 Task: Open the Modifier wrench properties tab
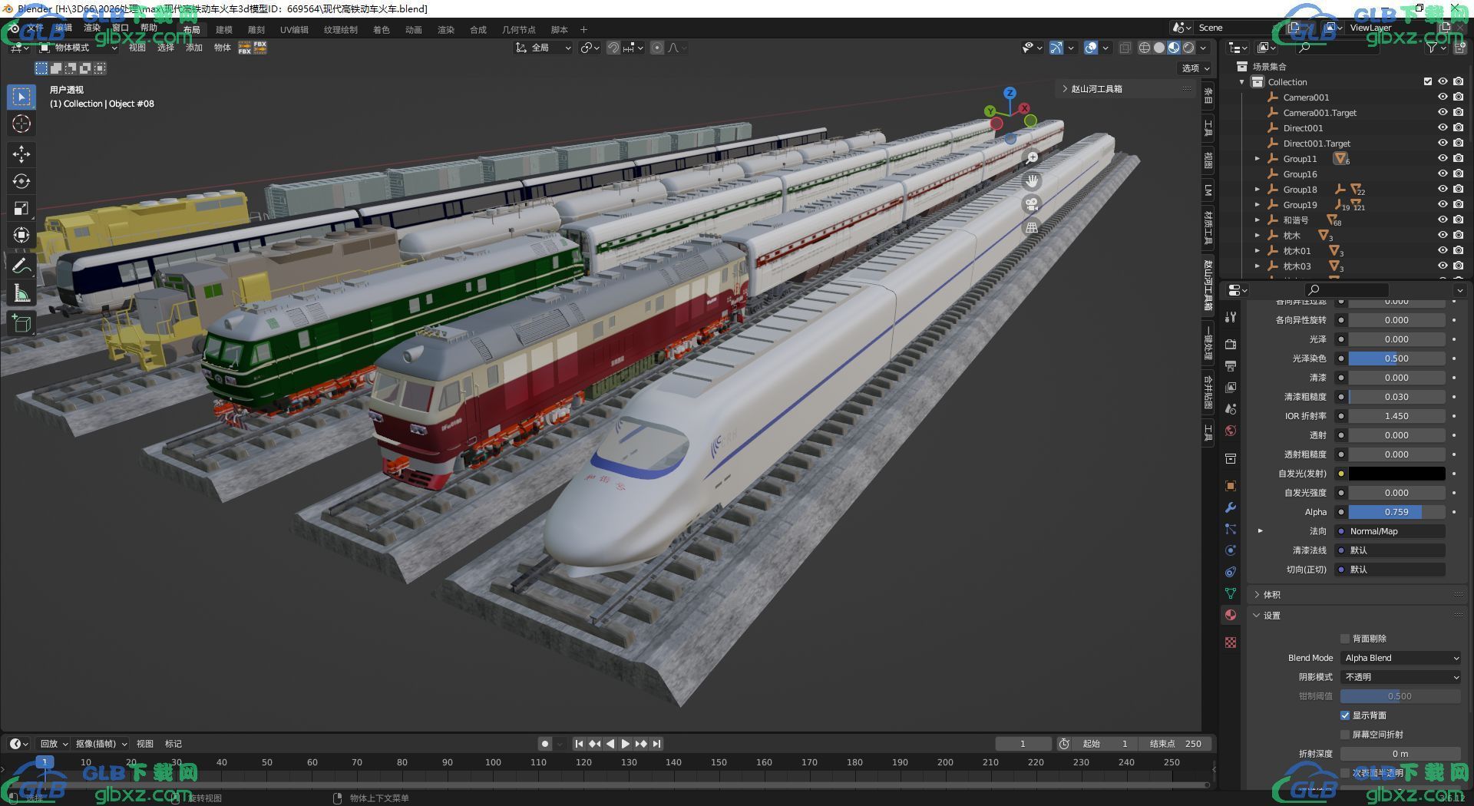click(x=1231, y=507)
